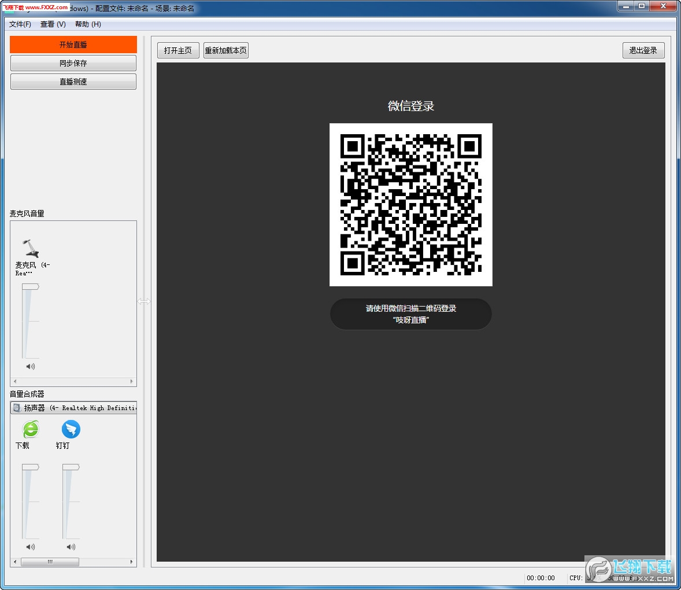The width and height of the screenshot is (681, 590).
Task: Click 打开主页 button
Action: pos(178,50)
